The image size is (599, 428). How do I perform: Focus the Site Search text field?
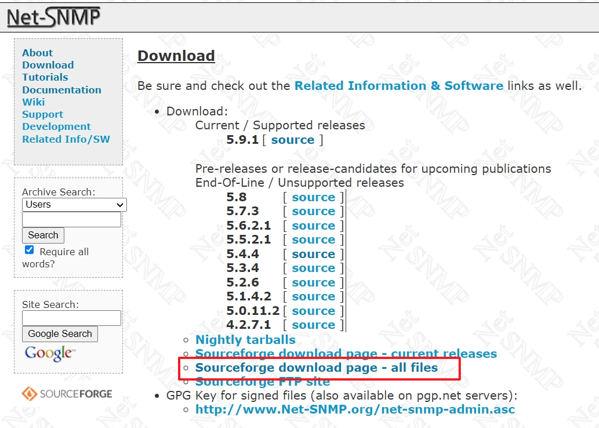72,318
